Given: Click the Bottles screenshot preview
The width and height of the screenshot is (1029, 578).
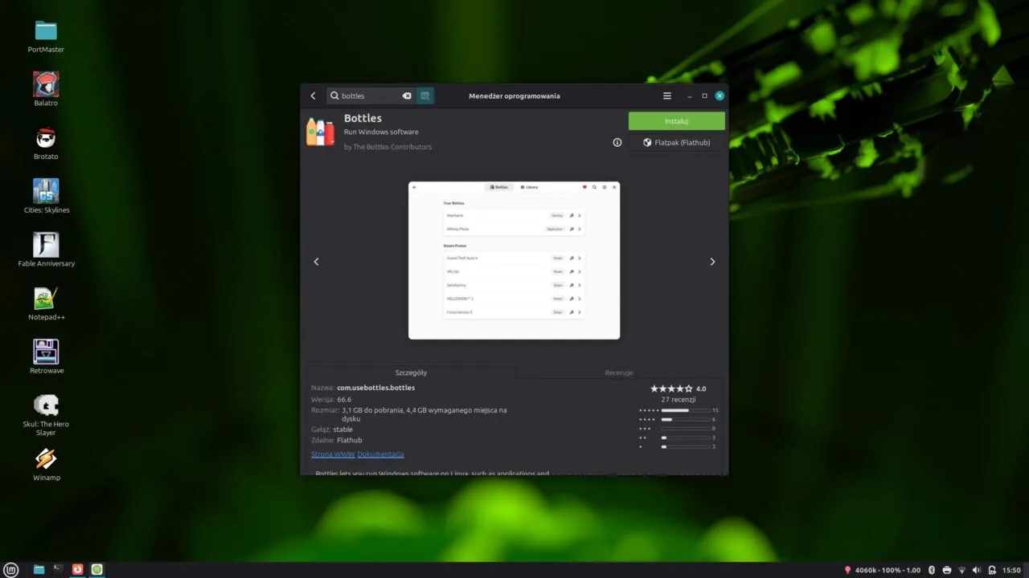Looking at the screenshot, I should [514, 260].
